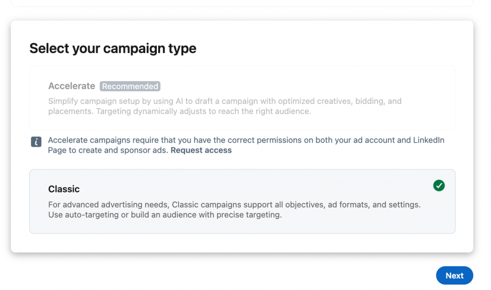
Task: Click the Accelerate title text
Action: (71, 86)
